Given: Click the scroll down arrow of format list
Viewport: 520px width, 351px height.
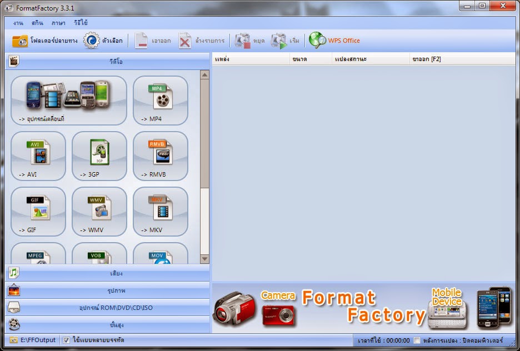Looking at the screenshot, I should pos(204,259).
